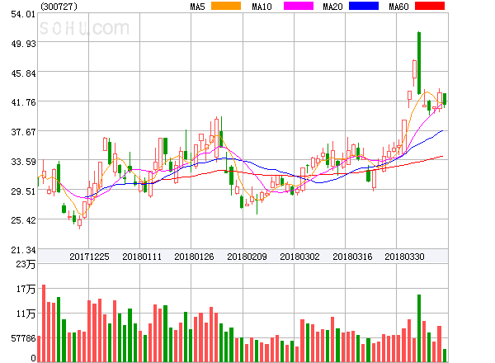The width and height of the screenshot is (495, 363).
Task: Click the MA60 legend label
Action: (x=398, y=7)
